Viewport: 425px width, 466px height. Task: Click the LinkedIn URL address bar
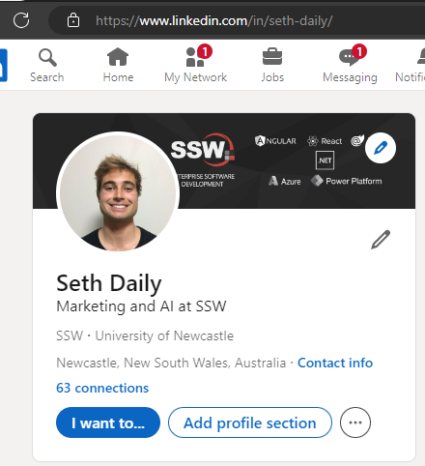pyautogui.click(x=213, y=20)
